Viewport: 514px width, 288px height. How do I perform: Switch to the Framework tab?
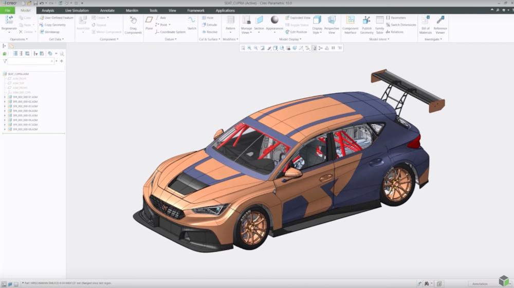pyautogui.click(x=196, y=10)
